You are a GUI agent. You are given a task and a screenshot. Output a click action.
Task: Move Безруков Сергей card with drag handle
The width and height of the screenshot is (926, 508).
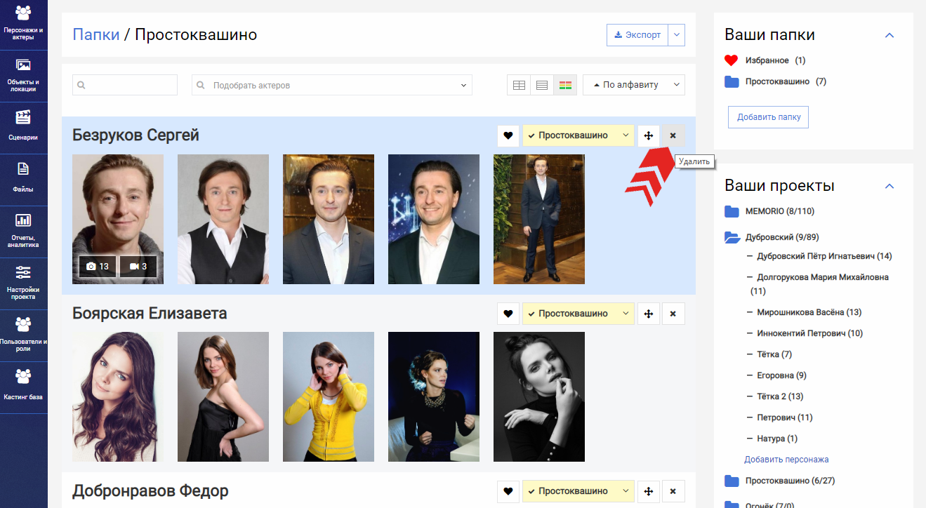click(x=649, y=135)
